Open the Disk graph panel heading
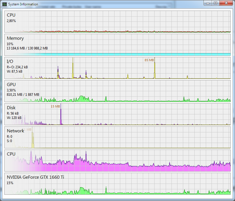 click(x=11, y=108)
